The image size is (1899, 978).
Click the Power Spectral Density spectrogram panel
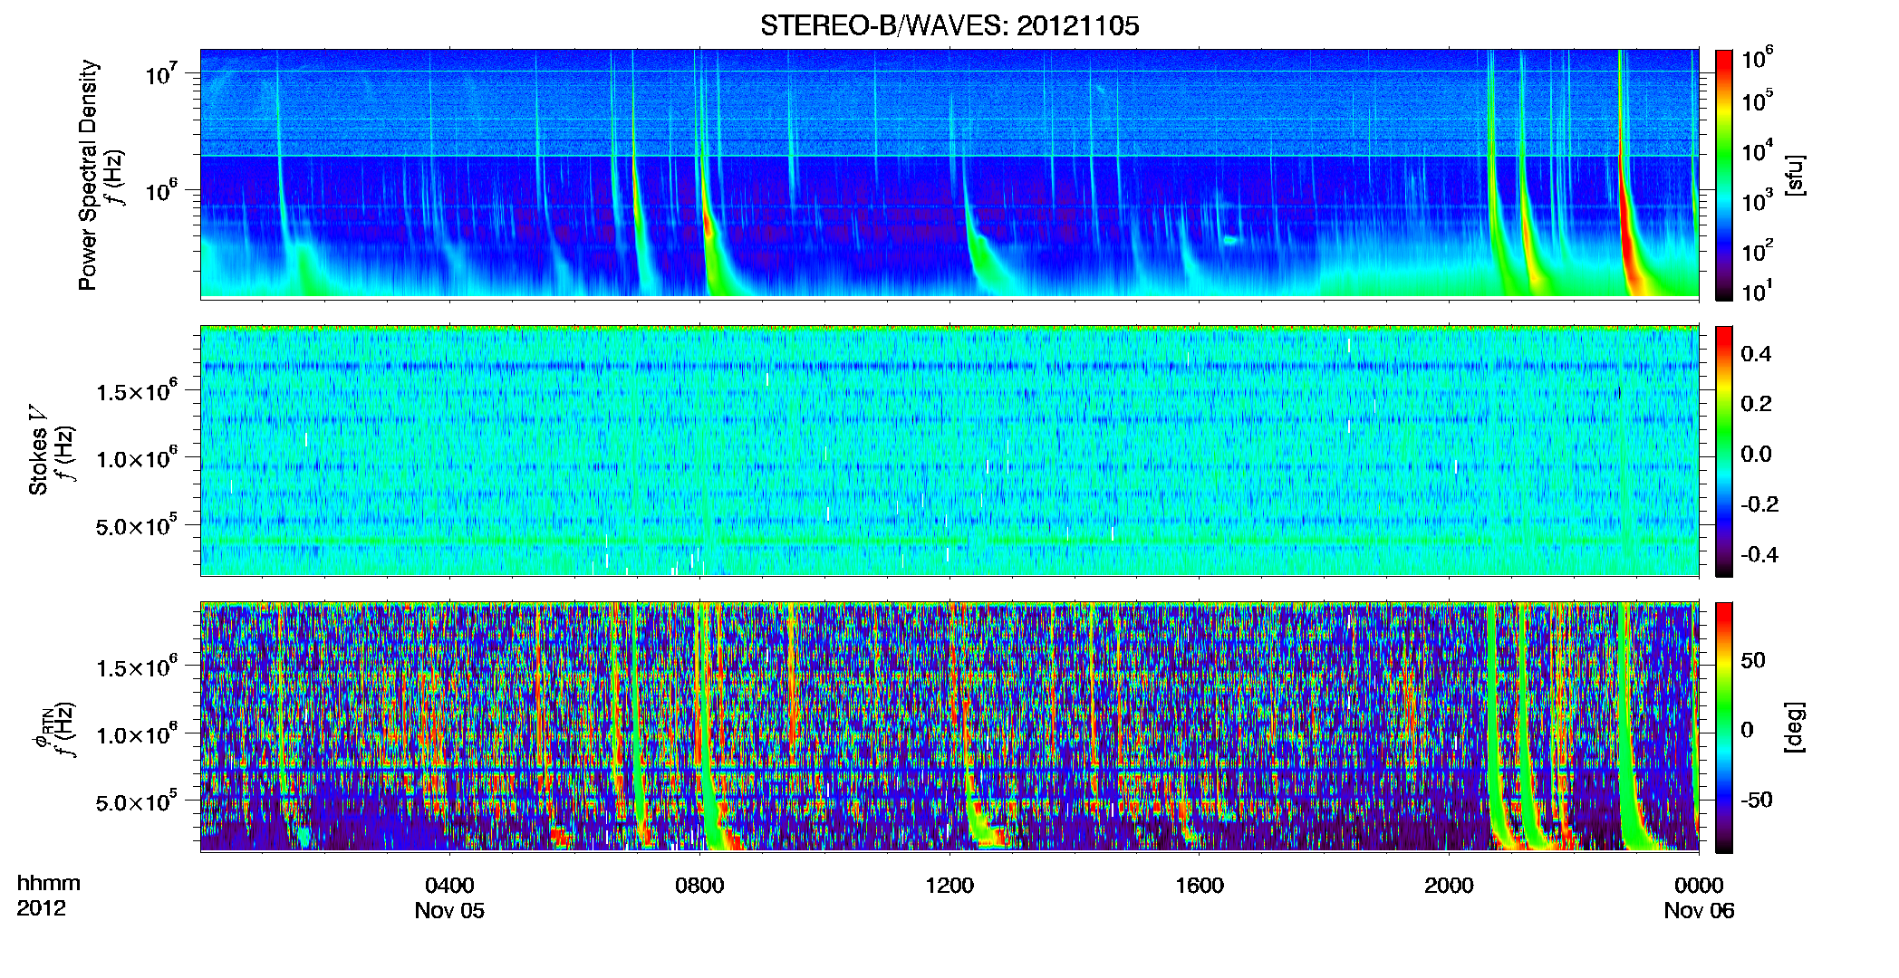pyautogui.click(x=949, y=174)
